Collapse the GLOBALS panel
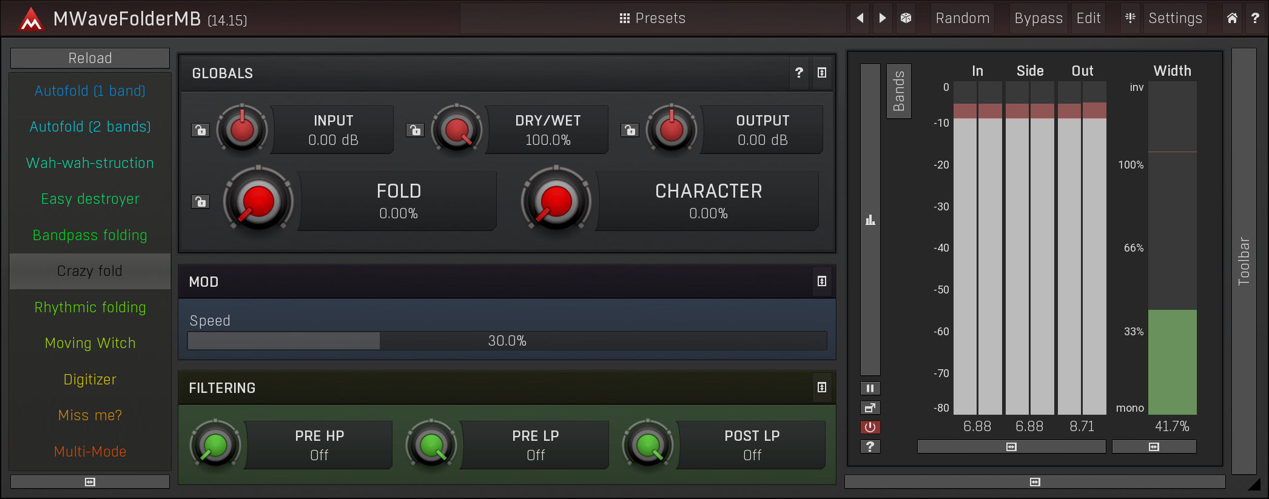The image size is (1269, 499). coord(821,73)
